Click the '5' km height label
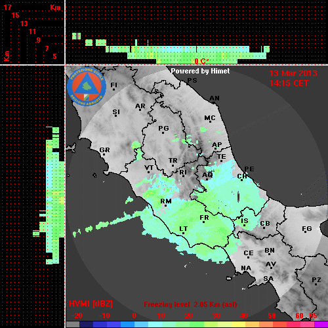 [x=54, y=56]
